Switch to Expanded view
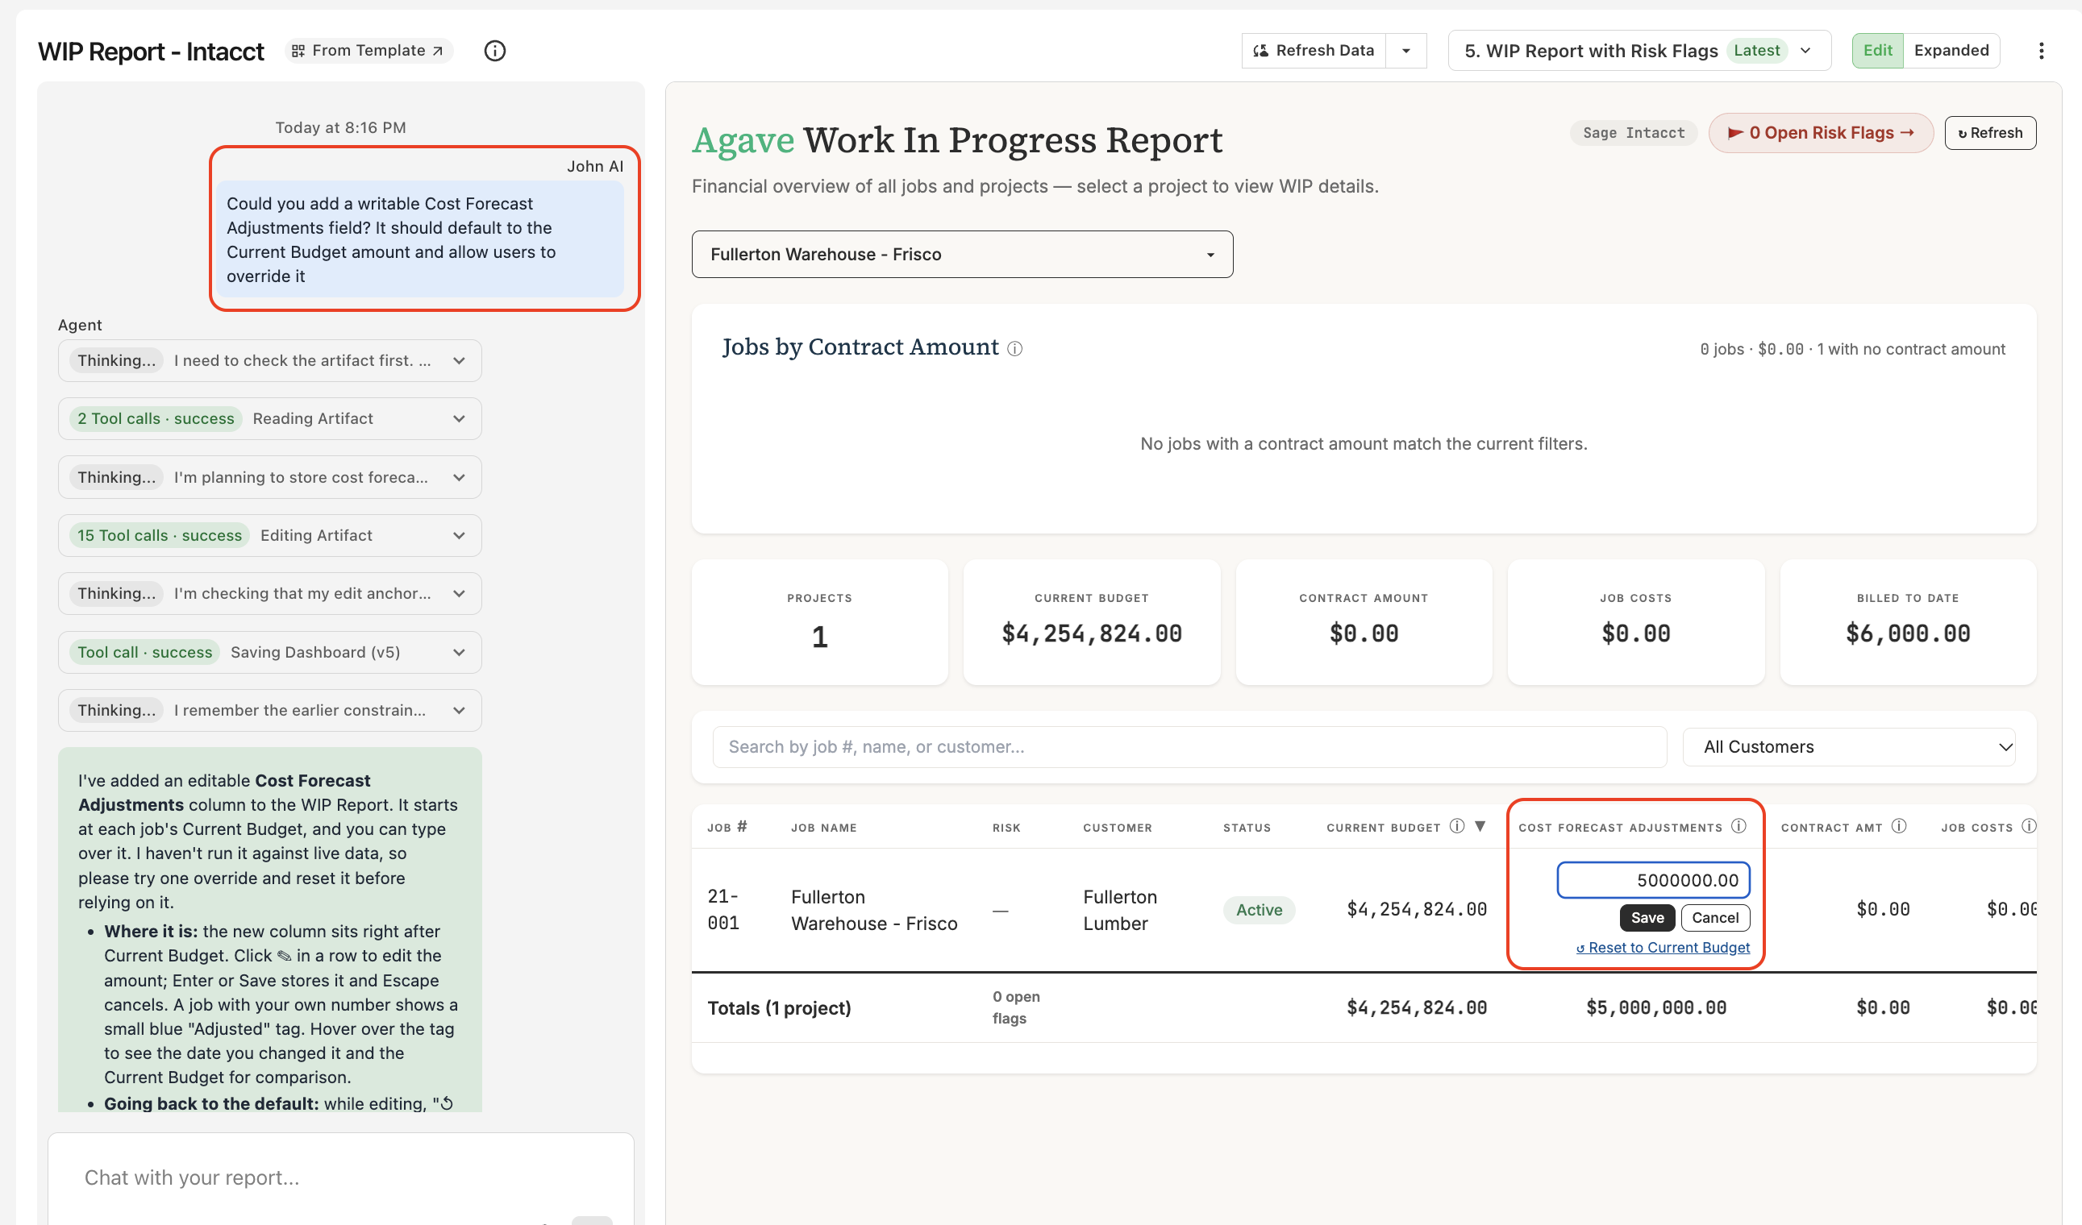This screenshot has height=1225, width=2082. pyautogui.click(x=1951, y=50)
